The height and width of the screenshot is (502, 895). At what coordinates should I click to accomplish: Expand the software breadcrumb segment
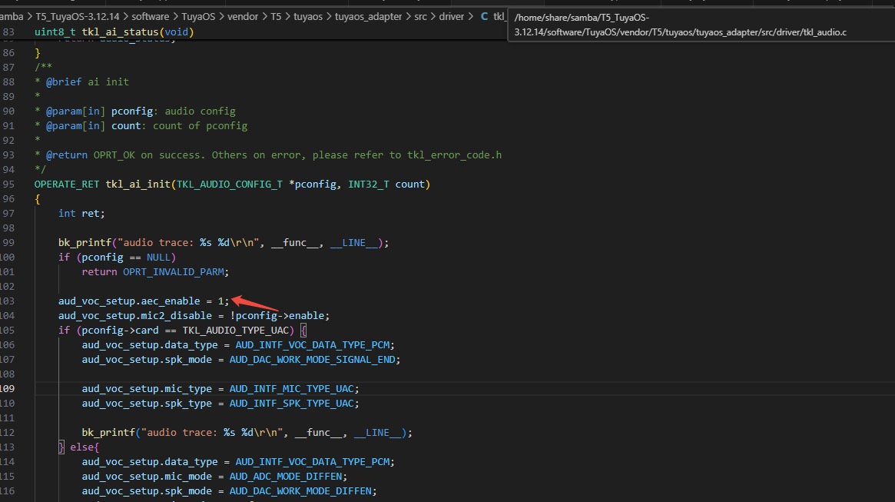pos(150,16)
